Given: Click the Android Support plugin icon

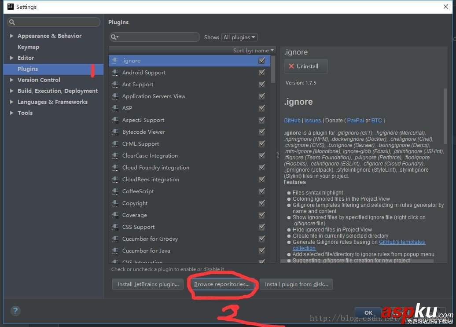Looking at the screenshot, I should coord(115,72).
